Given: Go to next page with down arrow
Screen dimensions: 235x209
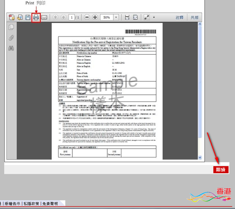Looking at the screenshot, I should (63, 18).
